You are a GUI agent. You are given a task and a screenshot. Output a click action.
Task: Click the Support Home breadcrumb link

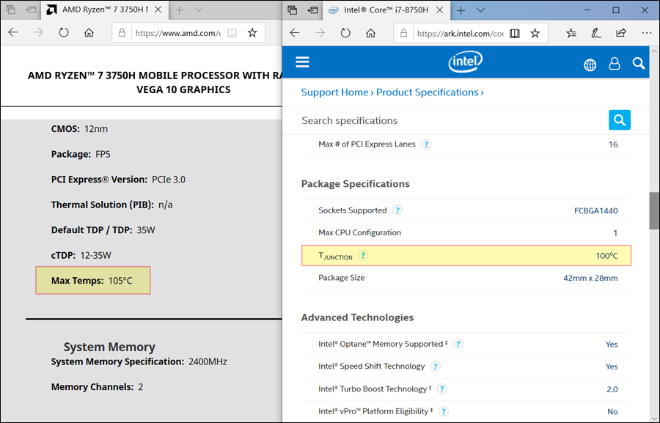pyautogui.click(x=334, y=92)
